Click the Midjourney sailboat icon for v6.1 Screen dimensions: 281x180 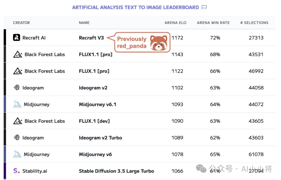tap(17, 104)
